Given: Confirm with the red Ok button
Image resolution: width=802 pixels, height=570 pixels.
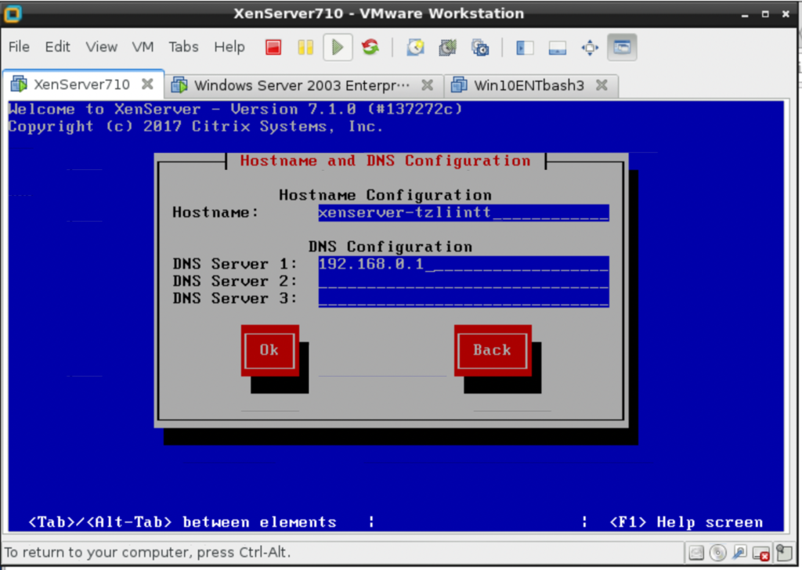Looking at the screenshot, I should [269, 351].
